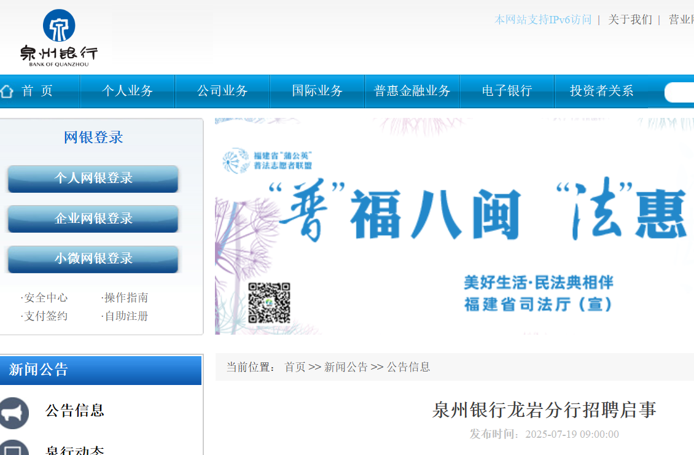694x455 pixels.
Task: Open the 操作指南 link
Action: pyautogui.click(x=125, y=297)
